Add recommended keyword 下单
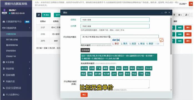Image resolution: width=194 pixels, height=100 pixels. click(141, 74)
